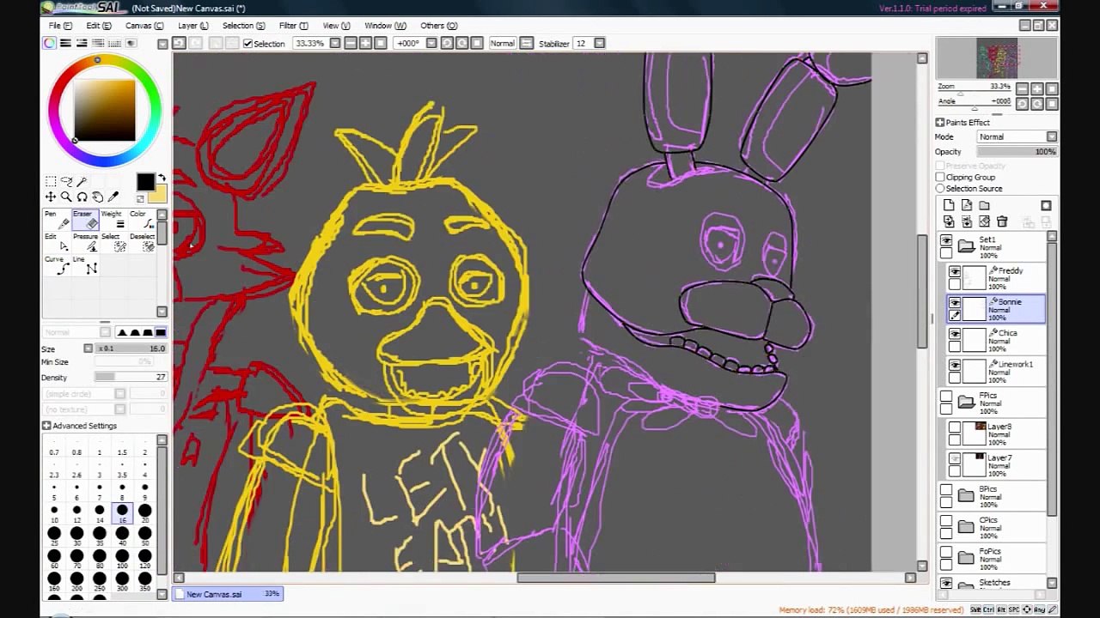The height and width of the screenshot is (618, 1100).
Task: Create a new linework layer
Action: click(967, 205)
